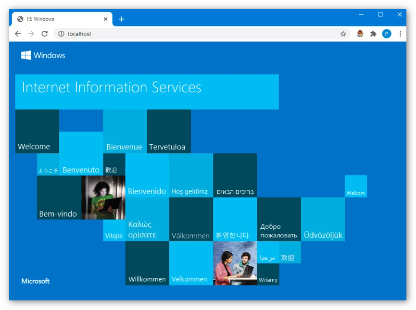Open the extensions puzzle icon

(373, 34)
